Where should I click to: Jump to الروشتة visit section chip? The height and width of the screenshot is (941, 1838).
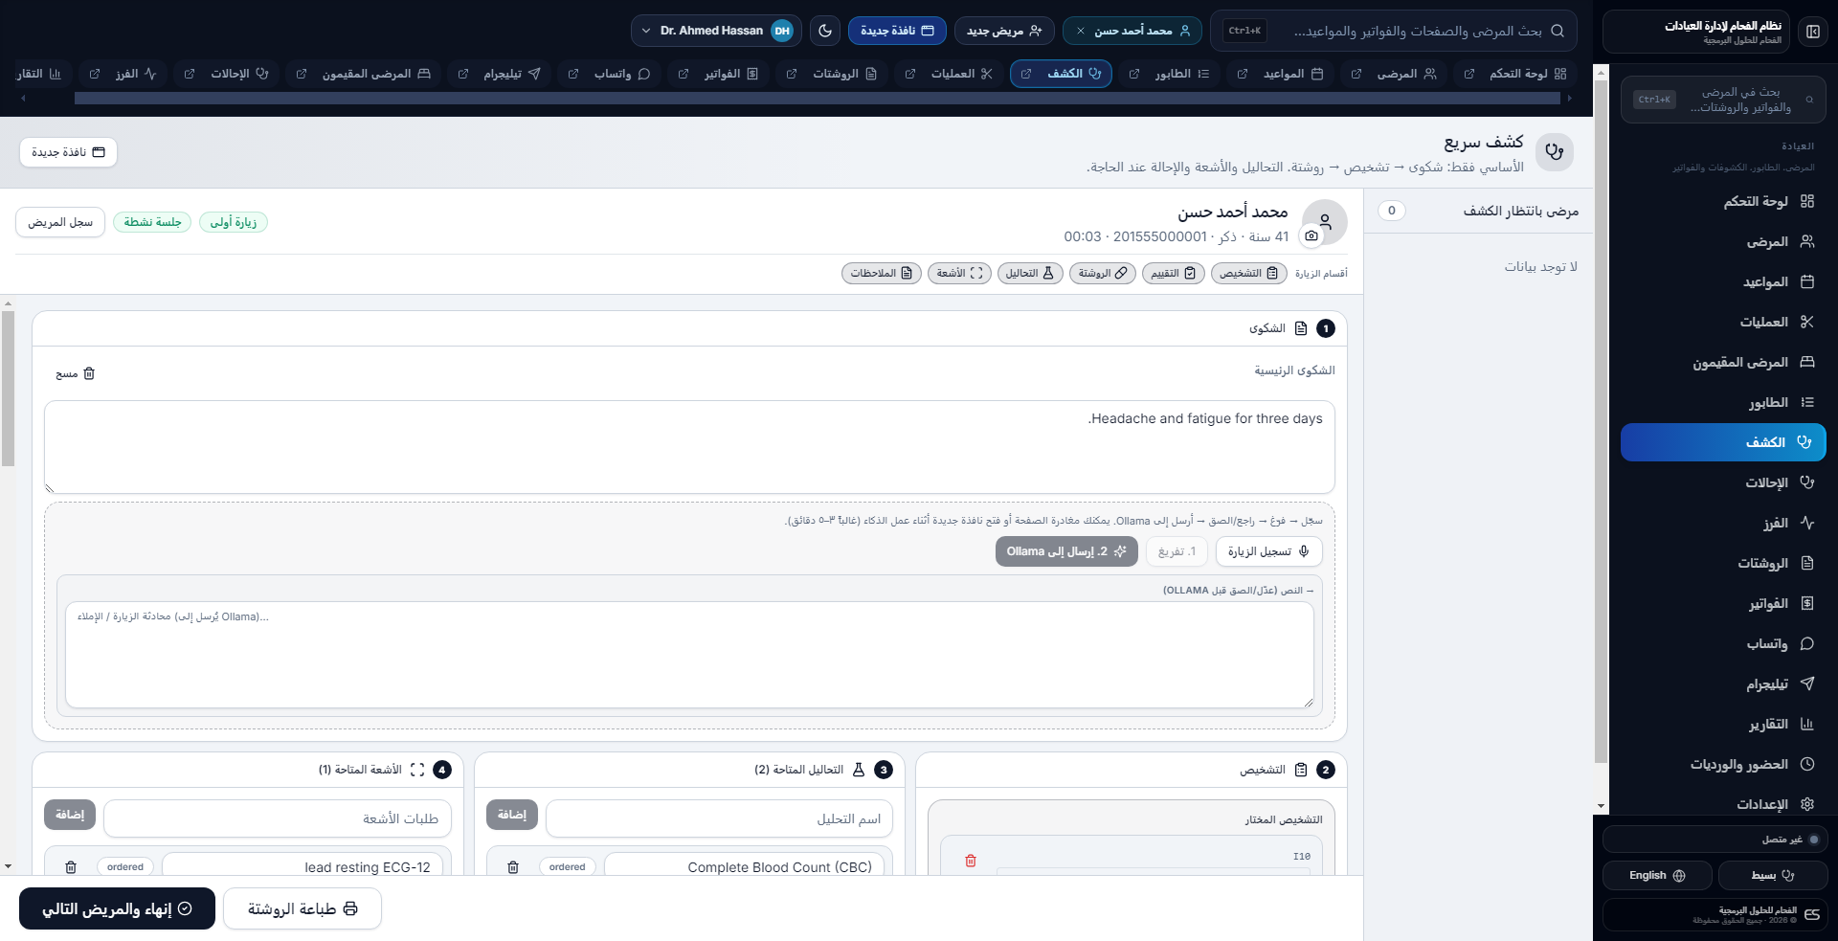[x=1103, y=273]
